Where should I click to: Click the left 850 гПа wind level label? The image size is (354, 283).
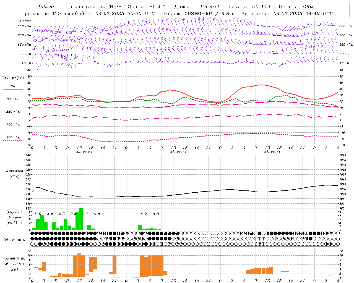[x=24, y=44]
